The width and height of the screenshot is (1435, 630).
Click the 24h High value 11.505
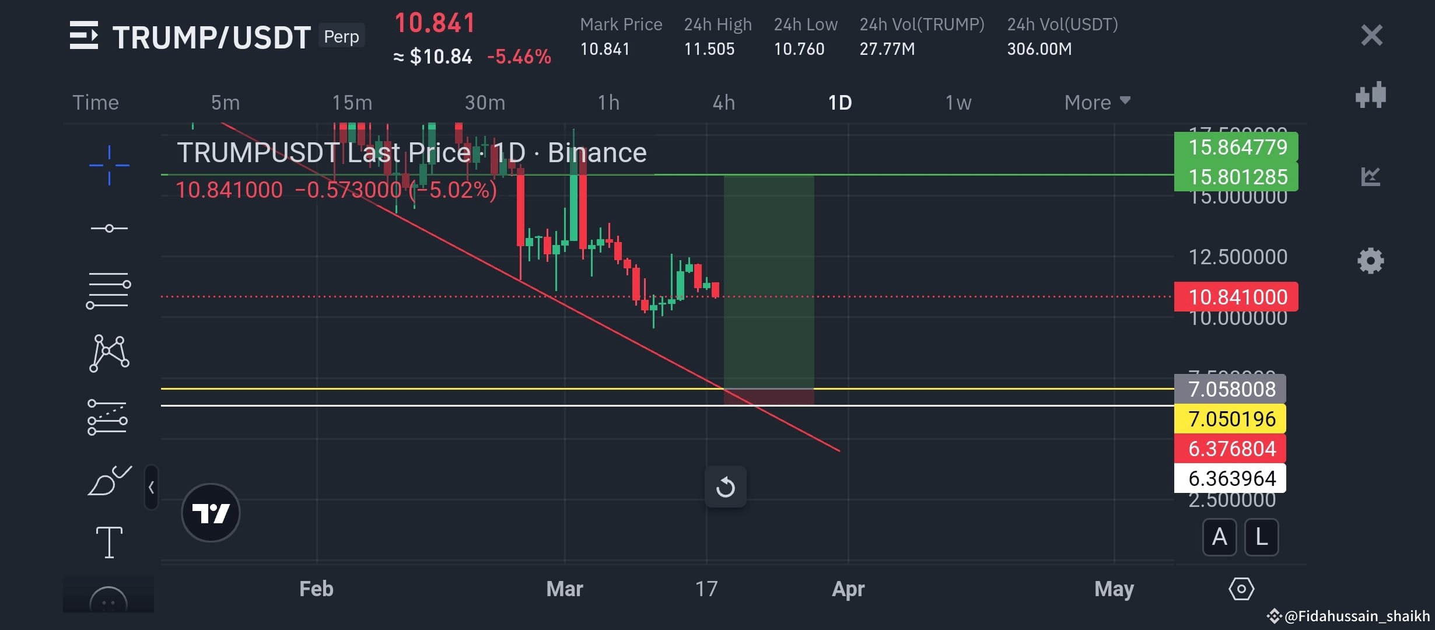tap(709, 49)
